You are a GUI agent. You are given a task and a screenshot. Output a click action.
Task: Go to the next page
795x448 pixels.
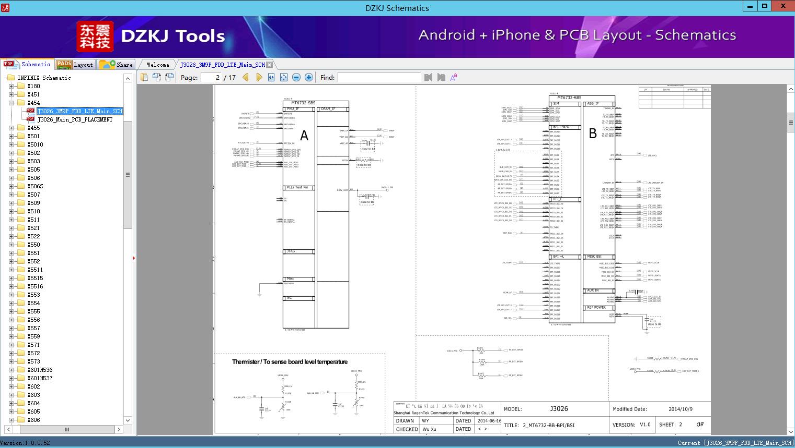(259, 77)
